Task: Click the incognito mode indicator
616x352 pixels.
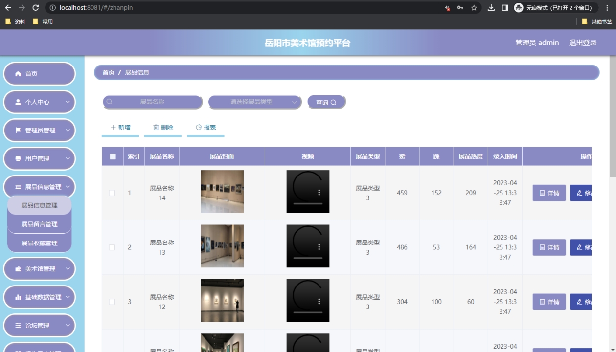Action: click(x=555, y=8)
